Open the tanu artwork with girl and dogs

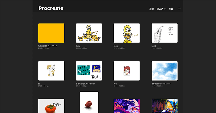[x=89, y=33]
